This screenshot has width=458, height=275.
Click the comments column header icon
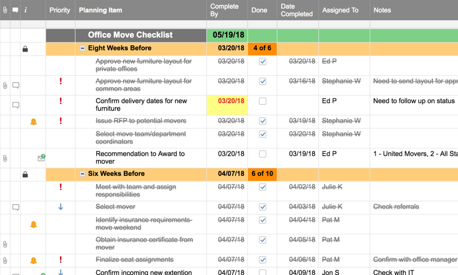(x=15, y=10)
